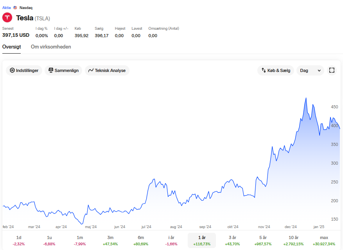Viewport: 343px width, 250px height.
Task: Click the nov '24 axis label
Action: pos(264,227)
